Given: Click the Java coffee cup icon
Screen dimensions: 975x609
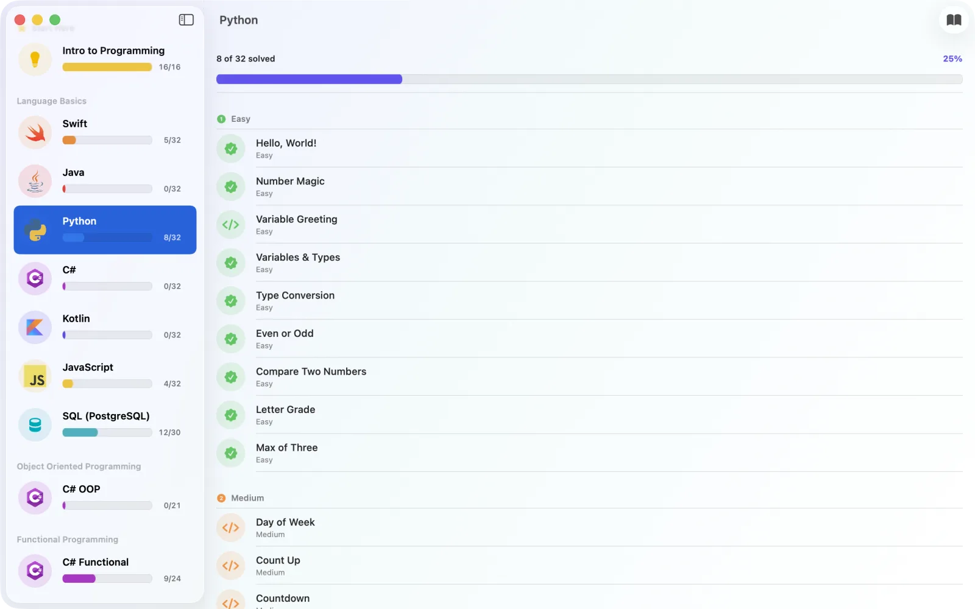Looking at the screenshot, I should pyautogui.click(x=35, y=181).
